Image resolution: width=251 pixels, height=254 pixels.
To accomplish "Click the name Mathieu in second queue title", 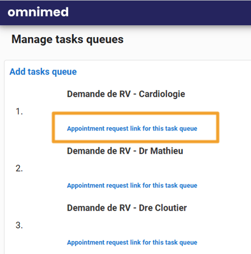I will point(167,151).
